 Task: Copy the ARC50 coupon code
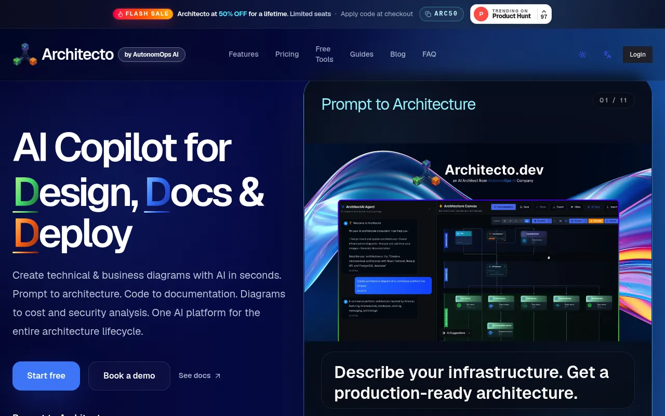[x=442, y=14]
